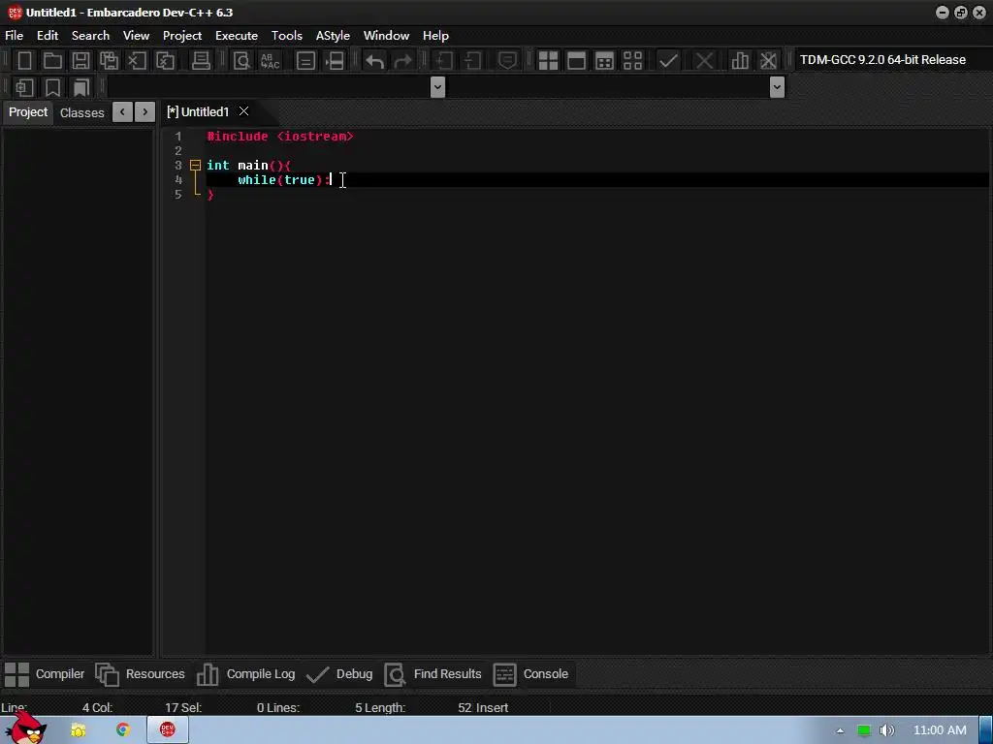Open the Project menu
Viewport: 993px width, 744px height.
(x=182, y=36)
